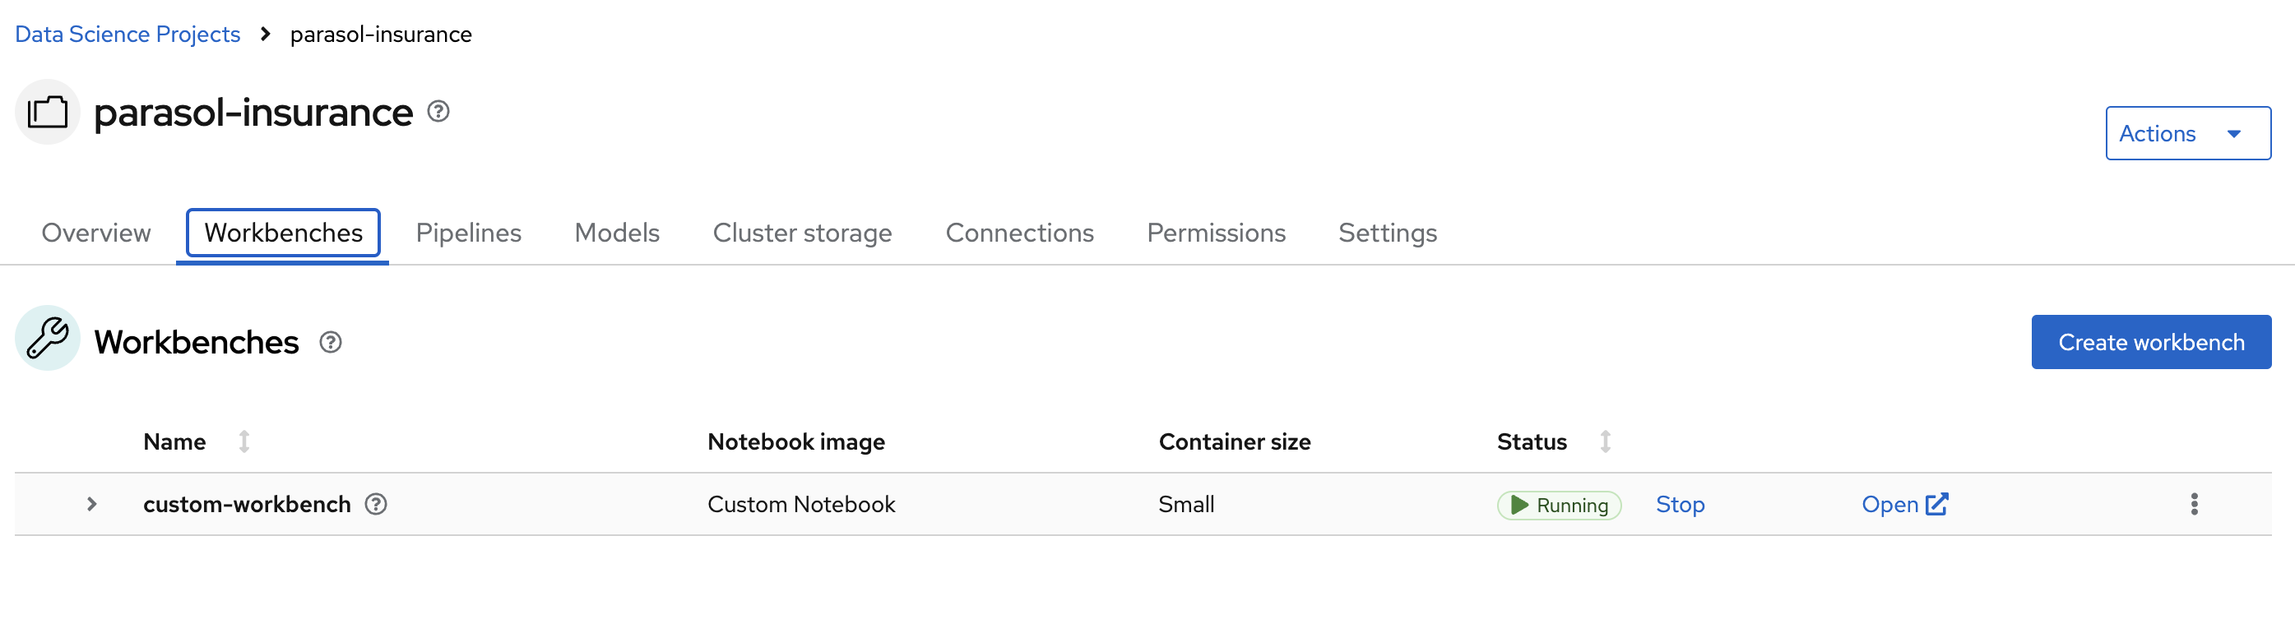
Task: Open the Permissions tab
Action: (x=1215, y=233)
